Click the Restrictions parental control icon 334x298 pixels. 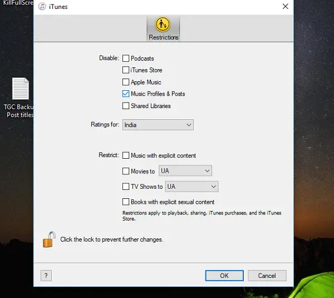click(x=163, y=24)
